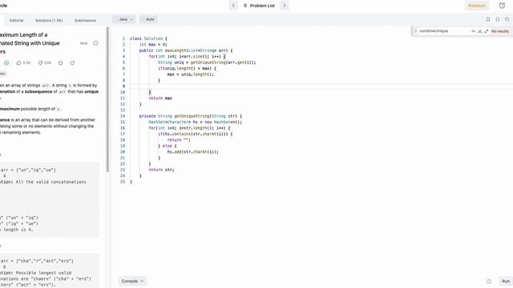Click 'return max' on line 11

(x=160, y=98)
